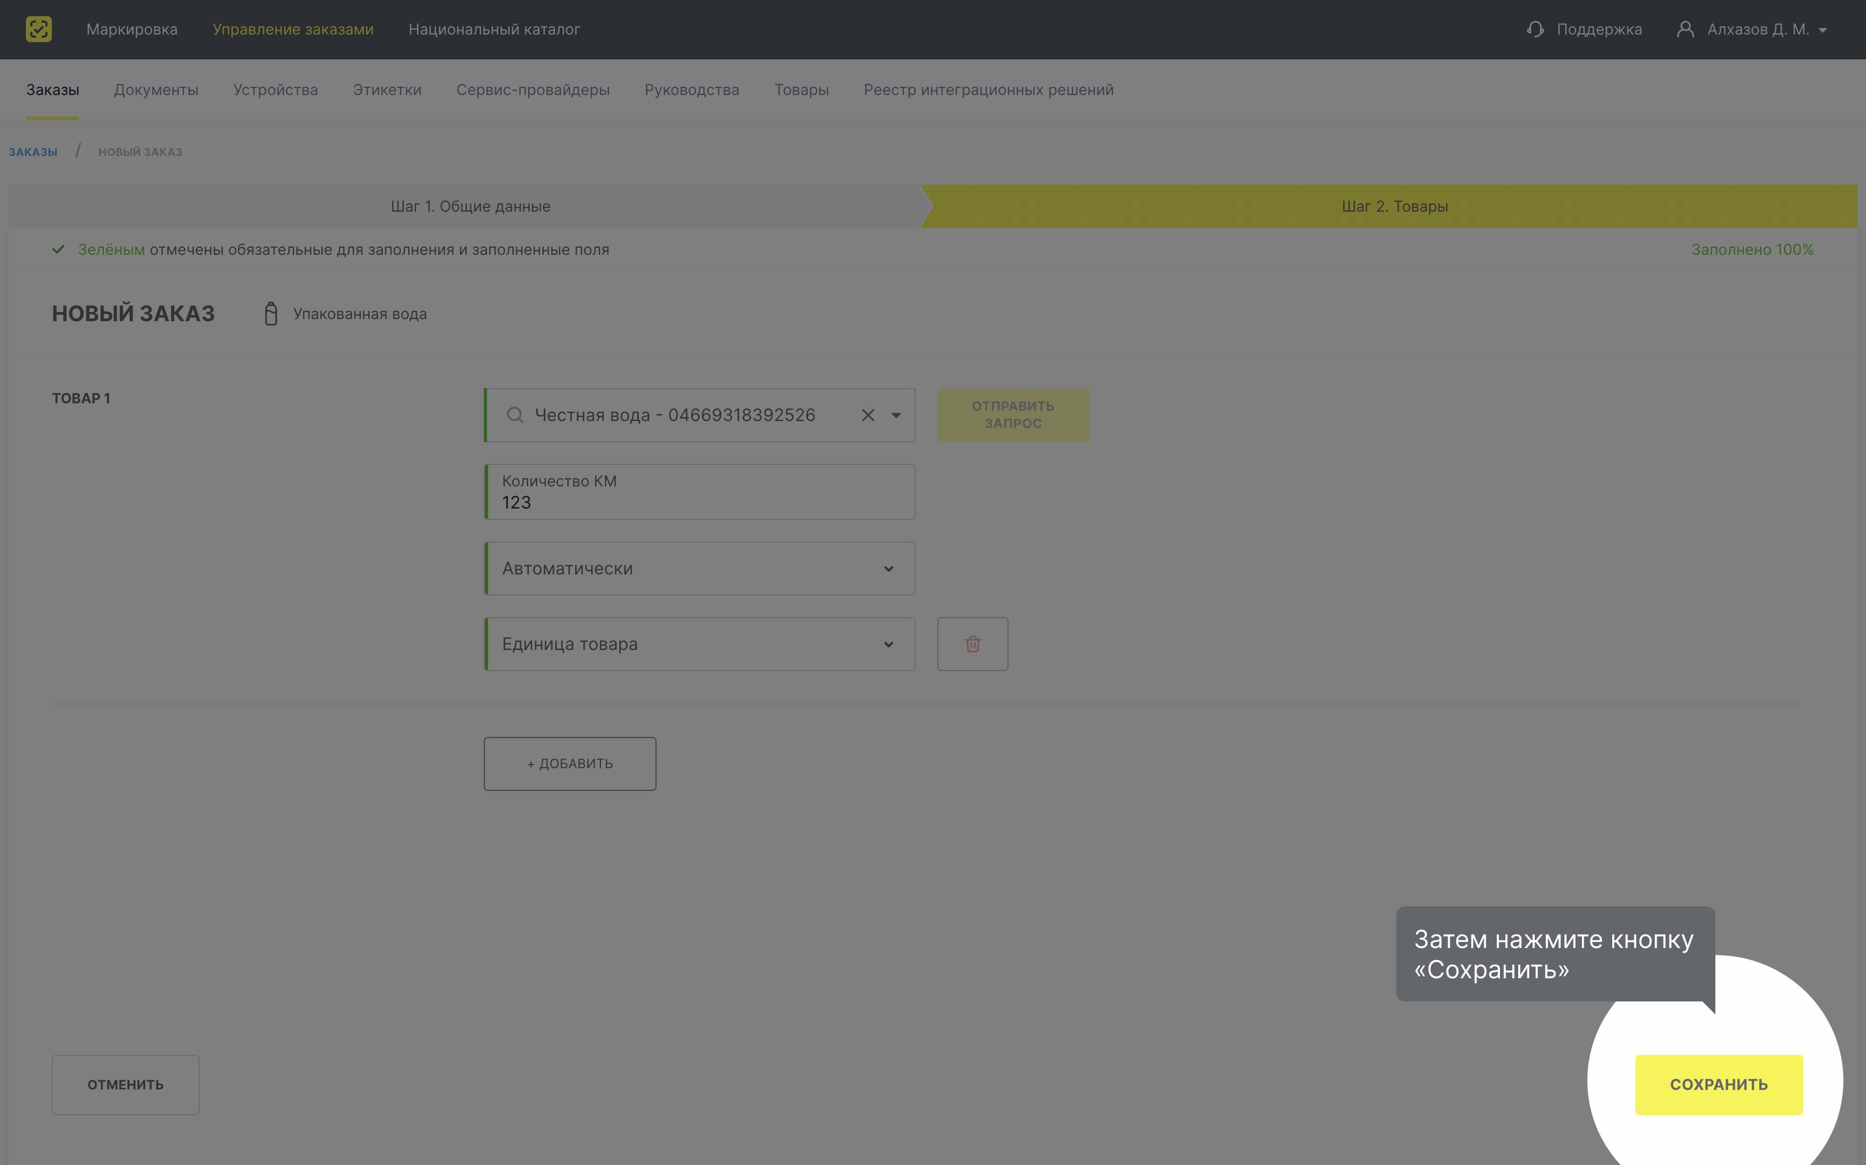Screen dimensions: 1866x1165
Task: Click the water bottle category icon
Action: coord(271,314)
